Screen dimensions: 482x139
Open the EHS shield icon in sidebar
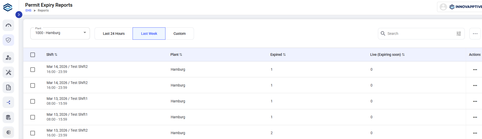point(8,40)
